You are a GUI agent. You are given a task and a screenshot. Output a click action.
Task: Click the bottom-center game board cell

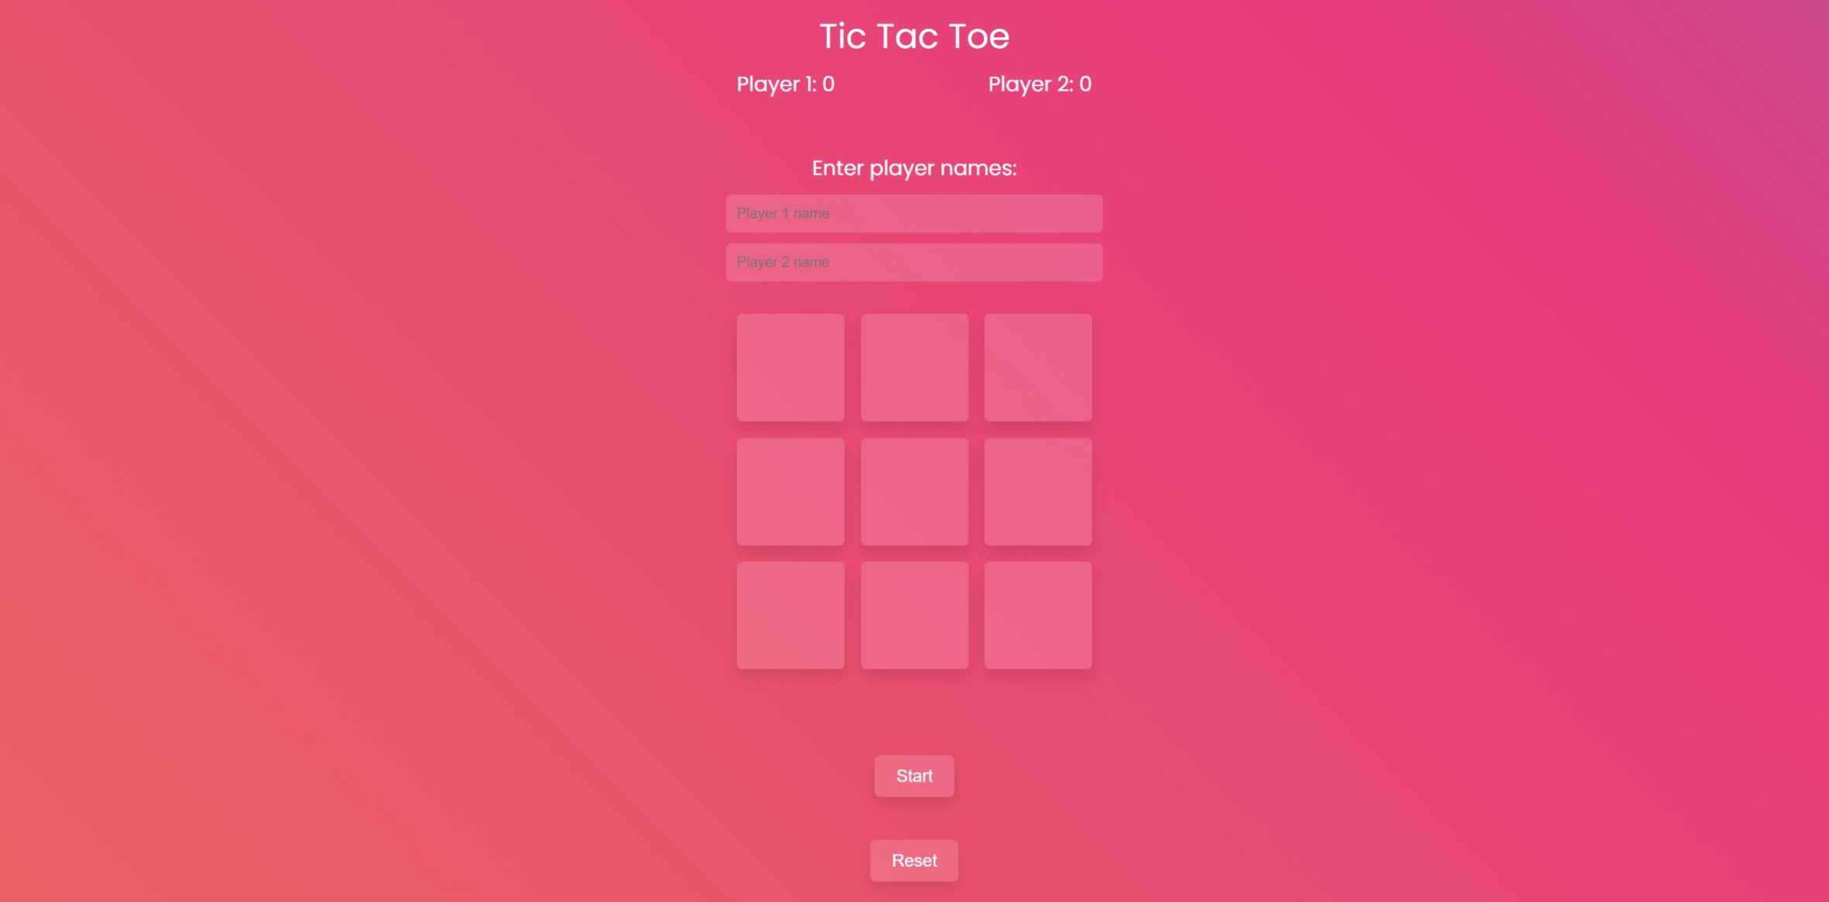[913, 615]
